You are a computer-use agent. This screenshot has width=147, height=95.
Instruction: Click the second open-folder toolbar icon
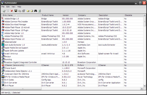(x=32, y=11)
